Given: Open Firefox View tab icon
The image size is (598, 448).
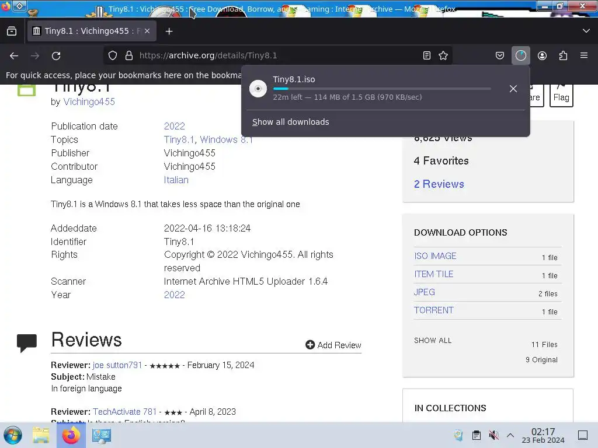Looking at the screenshot, I should pyautogui.click(x=12, y=32).
